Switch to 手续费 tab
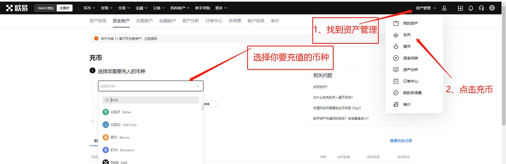Screen dimensions: 506x164 tap(235, 21)
